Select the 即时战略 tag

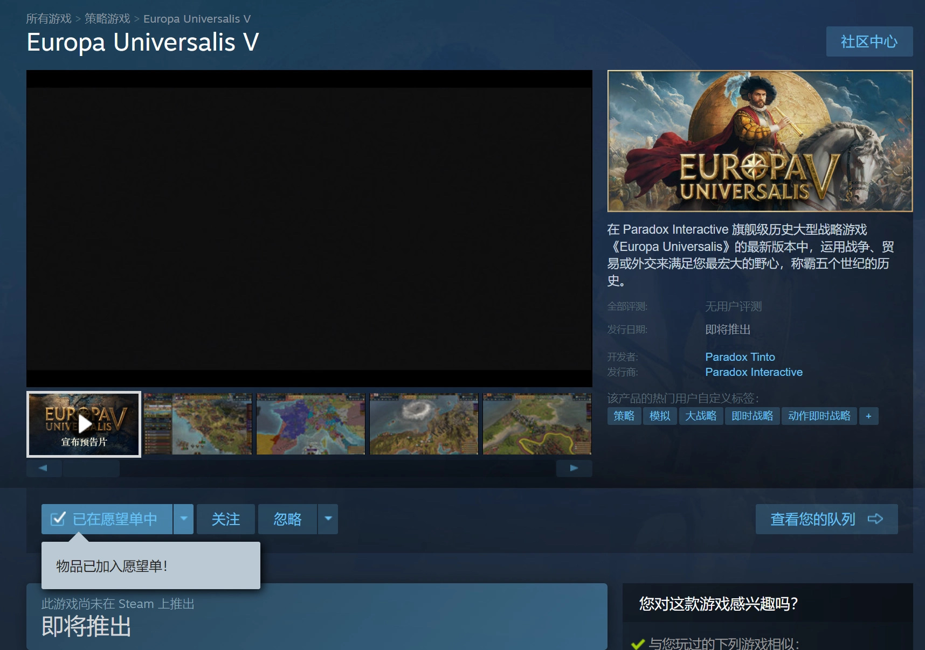(752, 416)
